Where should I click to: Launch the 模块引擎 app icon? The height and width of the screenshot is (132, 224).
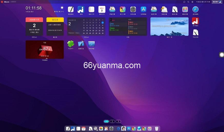pyautogui.click(x=185, y=9)
